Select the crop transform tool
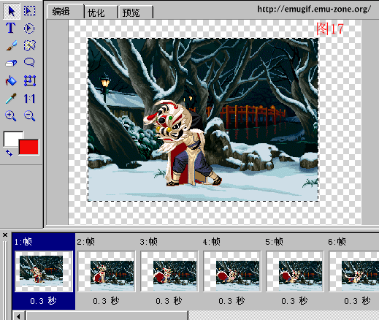Image resolution: width=379 pixels, height=320 pixels. 30,81
